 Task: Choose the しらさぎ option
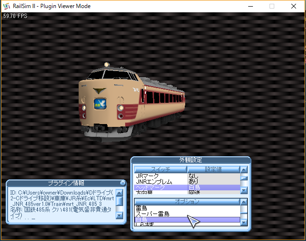(x=187, y=224)
